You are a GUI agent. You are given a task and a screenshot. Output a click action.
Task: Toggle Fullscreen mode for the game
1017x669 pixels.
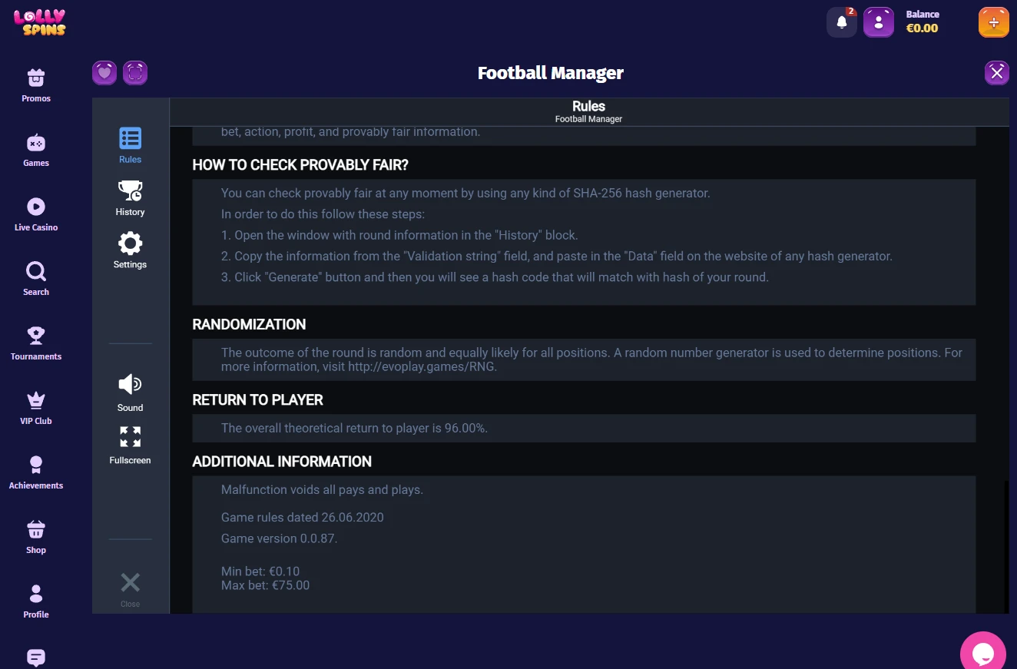click(x=130, y=445)
